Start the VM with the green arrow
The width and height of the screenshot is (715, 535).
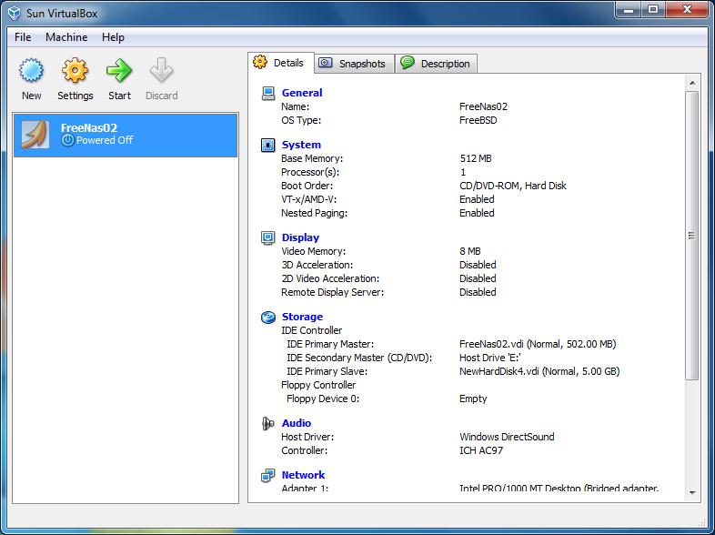click(119, 71)
